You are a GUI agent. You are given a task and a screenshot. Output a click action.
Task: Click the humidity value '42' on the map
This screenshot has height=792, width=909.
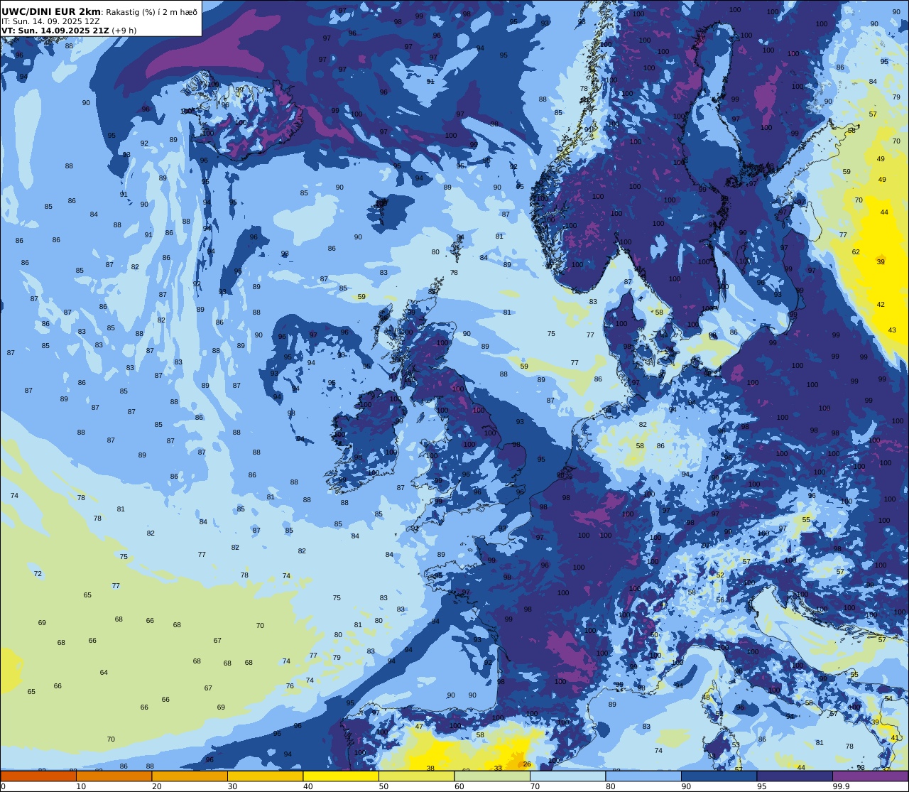(x=881, y=305)
